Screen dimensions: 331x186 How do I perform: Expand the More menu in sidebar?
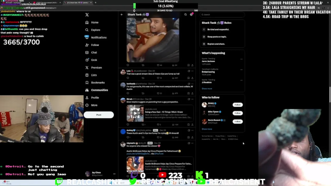click(x=91, y=105)
